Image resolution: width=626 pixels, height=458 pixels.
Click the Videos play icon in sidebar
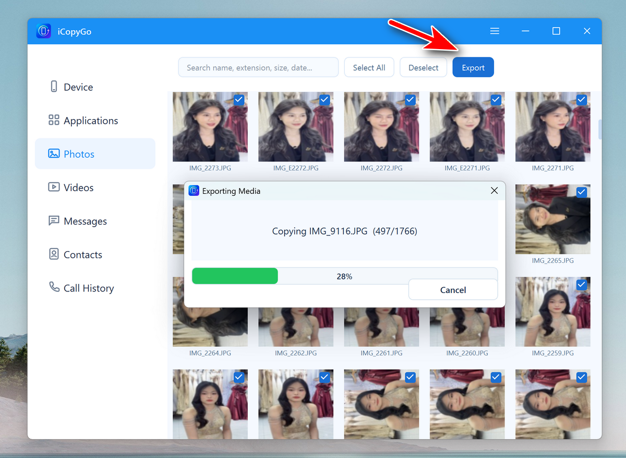[x=54, y=187]
